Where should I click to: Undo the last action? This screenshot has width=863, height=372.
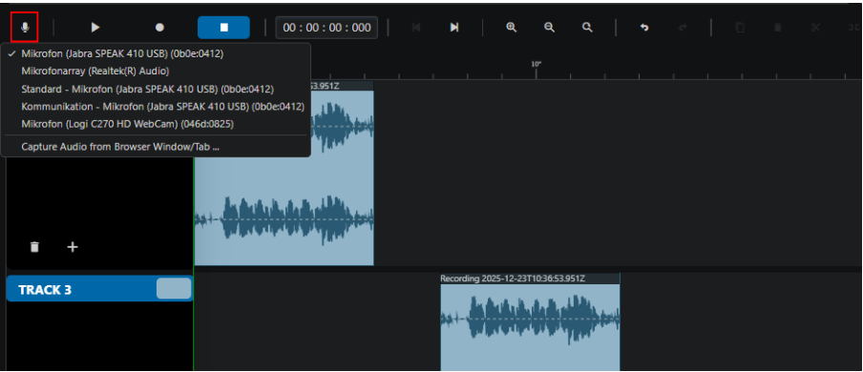[644, 28]
